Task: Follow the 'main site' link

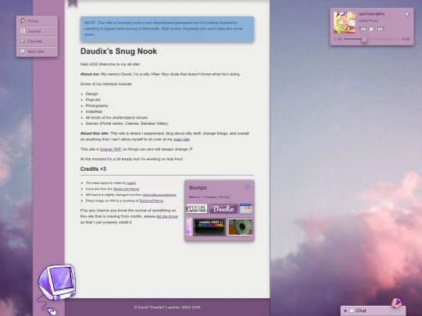Action: click(x=181, y=139)
